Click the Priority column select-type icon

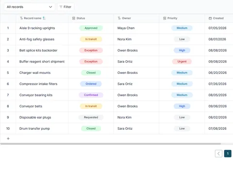pyautogui.click(x=165, y=18)
